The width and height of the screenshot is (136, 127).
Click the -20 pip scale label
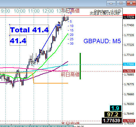(71, 35)
